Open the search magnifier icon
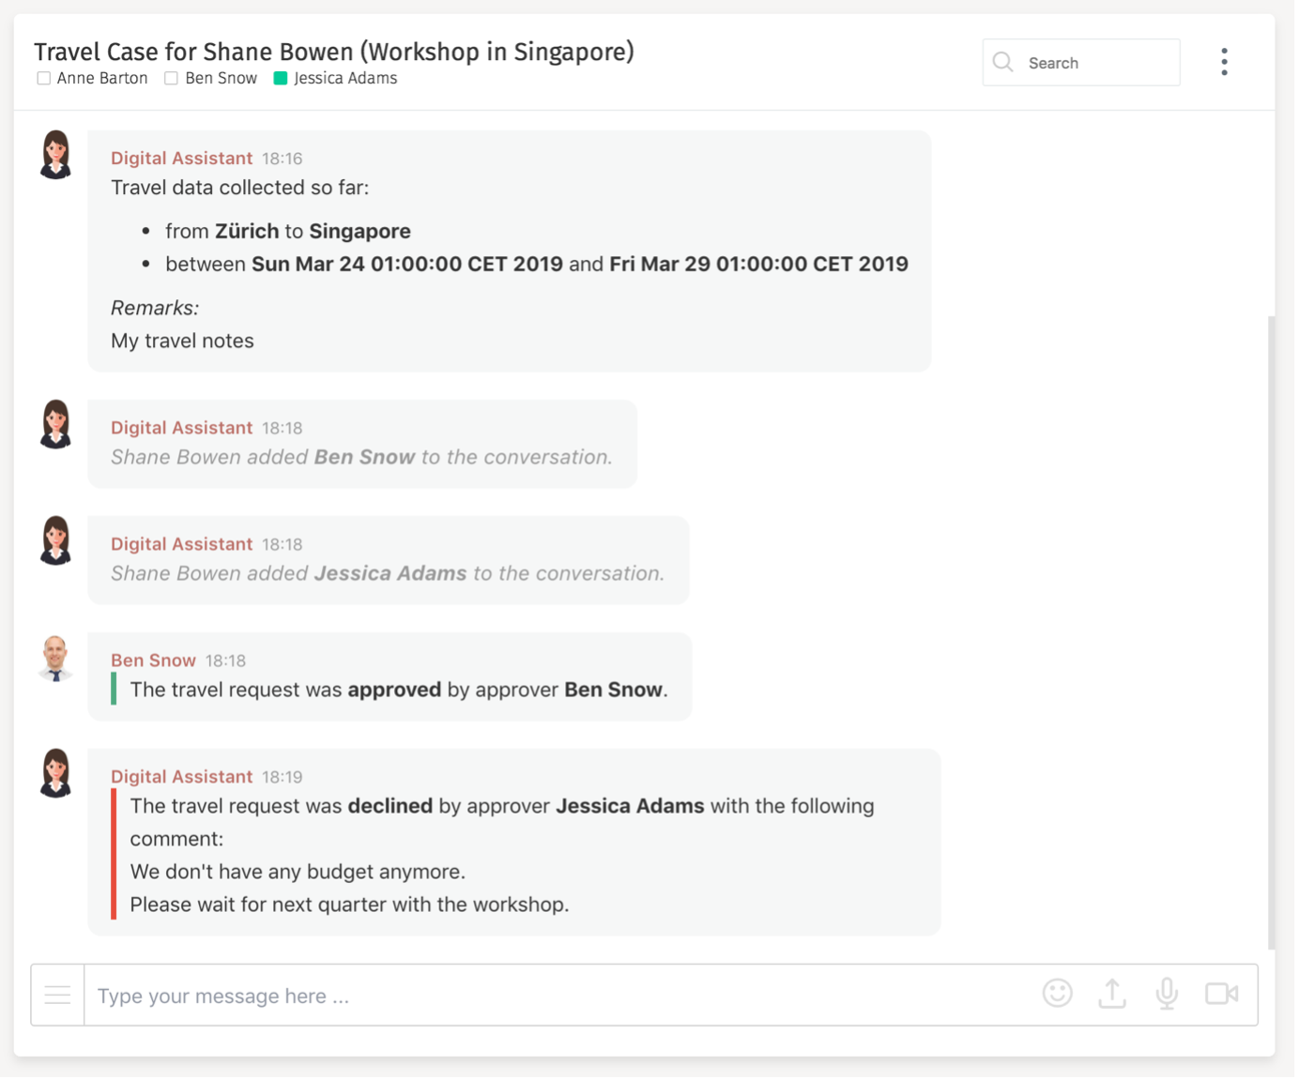The height and width of the screenshot is (1080, 1299). pyautogui.click(x=1002, y=62)
